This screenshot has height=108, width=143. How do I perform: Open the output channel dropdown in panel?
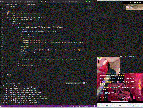[x=74, y=83]
